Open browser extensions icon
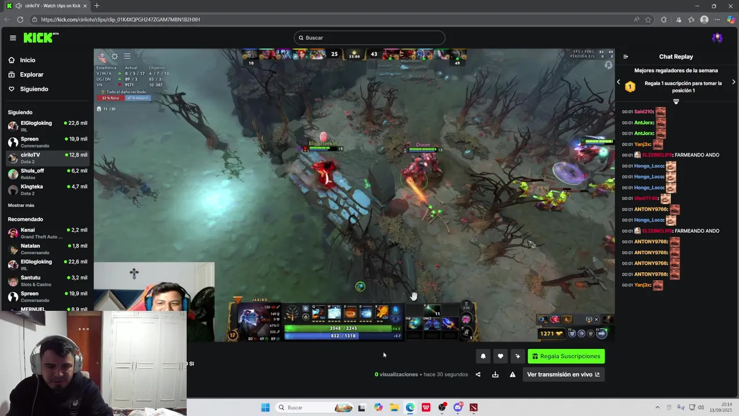This screenshot has width=739, height=416. (x=664, y=20)
